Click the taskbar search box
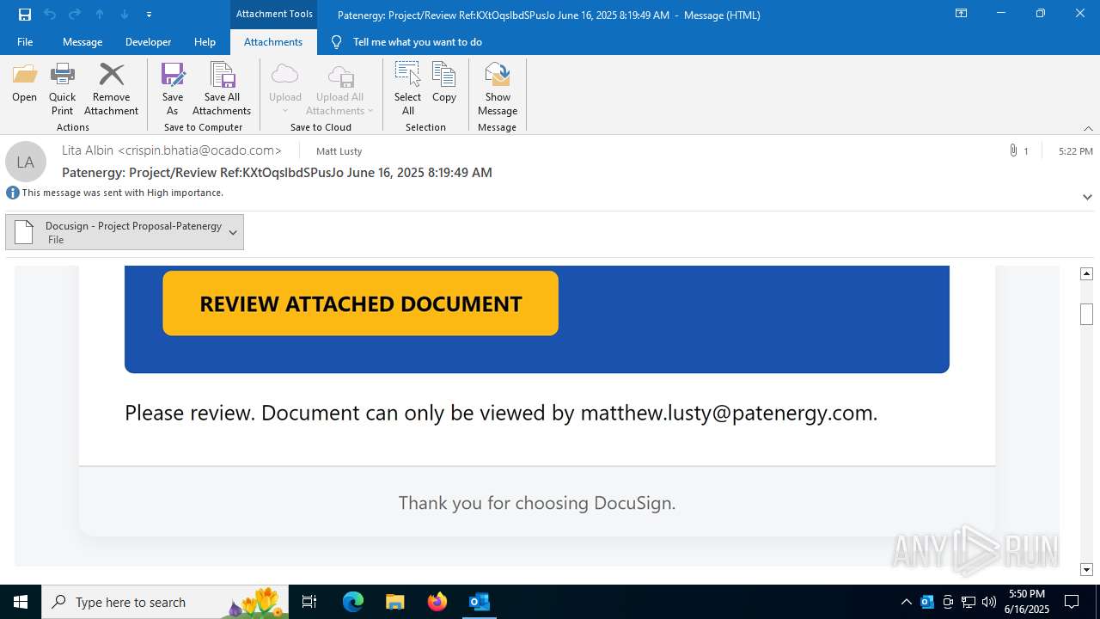This screenshot has height=619, width=1100. pyautogui.click(x=166, y=602)
